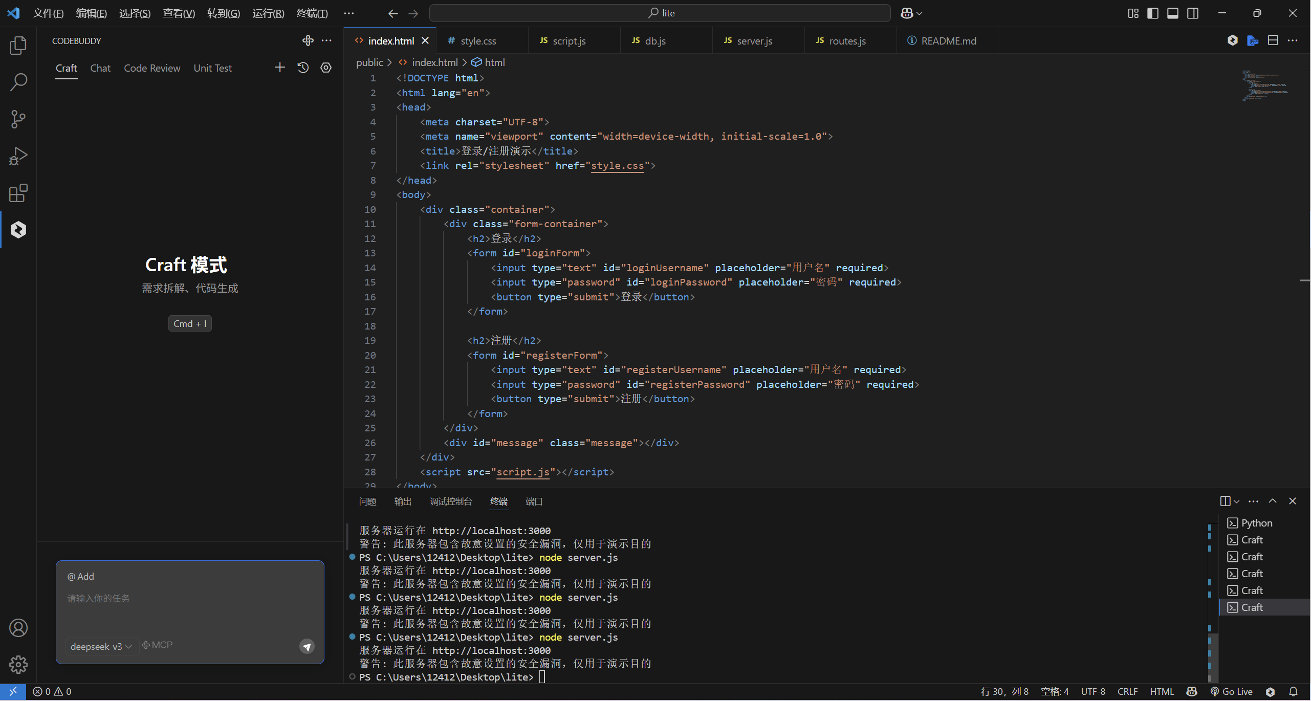Open the CodeBuddy history clock icon
Viewport: 1311px width, 701px height.
[303, 68]
